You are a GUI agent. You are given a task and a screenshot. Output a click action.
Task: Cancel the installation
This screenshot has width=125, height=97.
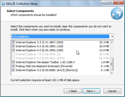coord(112,91)
